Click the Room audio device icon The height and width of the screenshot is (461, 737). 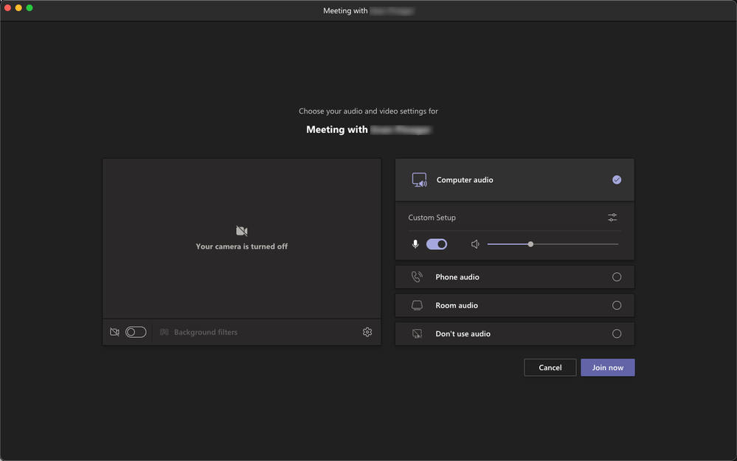click(x=417, y=305)
